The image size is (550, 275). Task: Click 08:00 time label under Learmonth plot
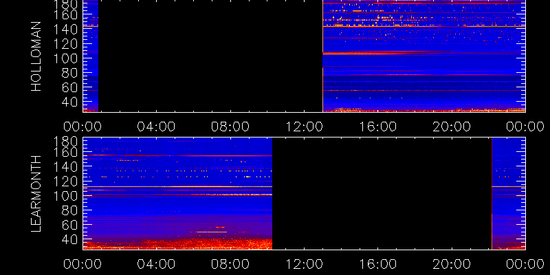230,264
